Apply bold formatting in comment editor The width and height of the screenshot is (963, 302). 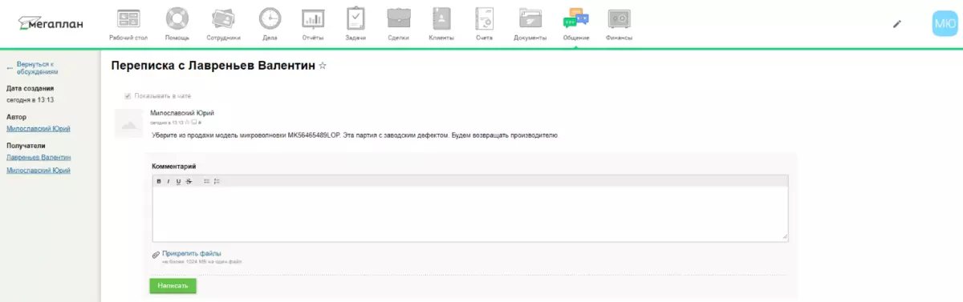coord(159,182)
